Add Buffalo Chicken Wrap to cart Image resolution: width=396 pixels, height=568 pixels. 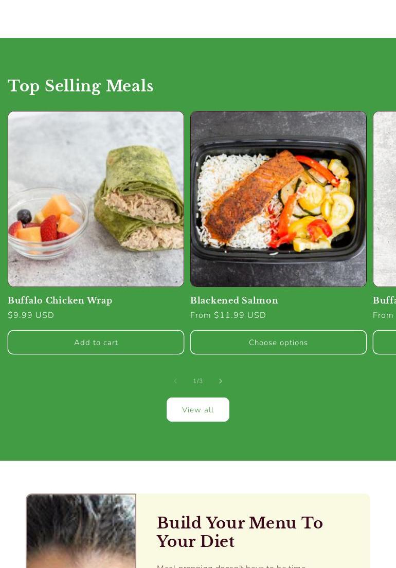[96, 343]
